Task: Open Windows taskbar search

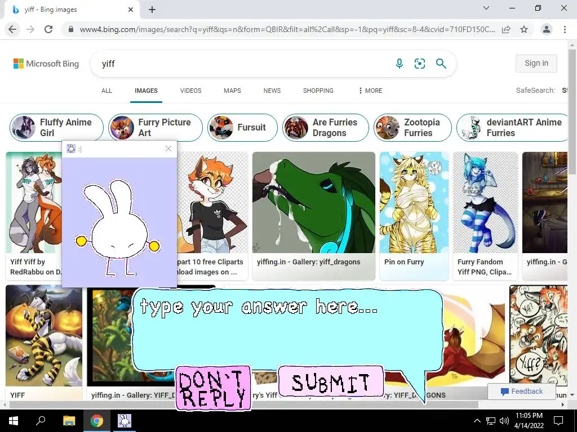Action: (x=41, y=421)
